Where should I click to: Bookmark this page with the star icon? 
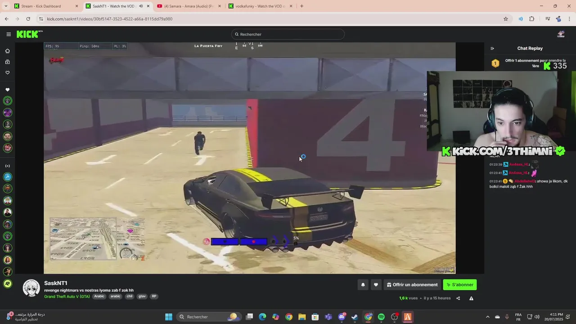506,19
